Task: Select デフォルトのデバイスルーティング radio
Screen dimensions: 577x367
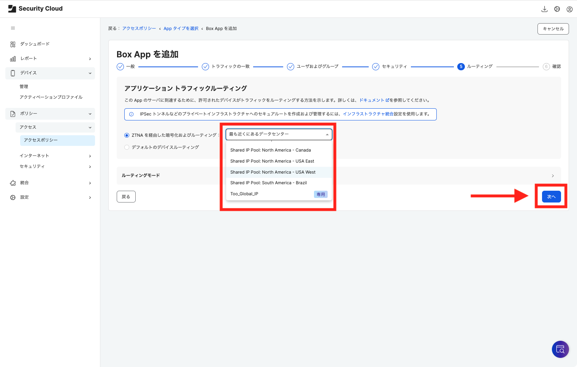Action: pyautogui.click(x=127, y=147)
